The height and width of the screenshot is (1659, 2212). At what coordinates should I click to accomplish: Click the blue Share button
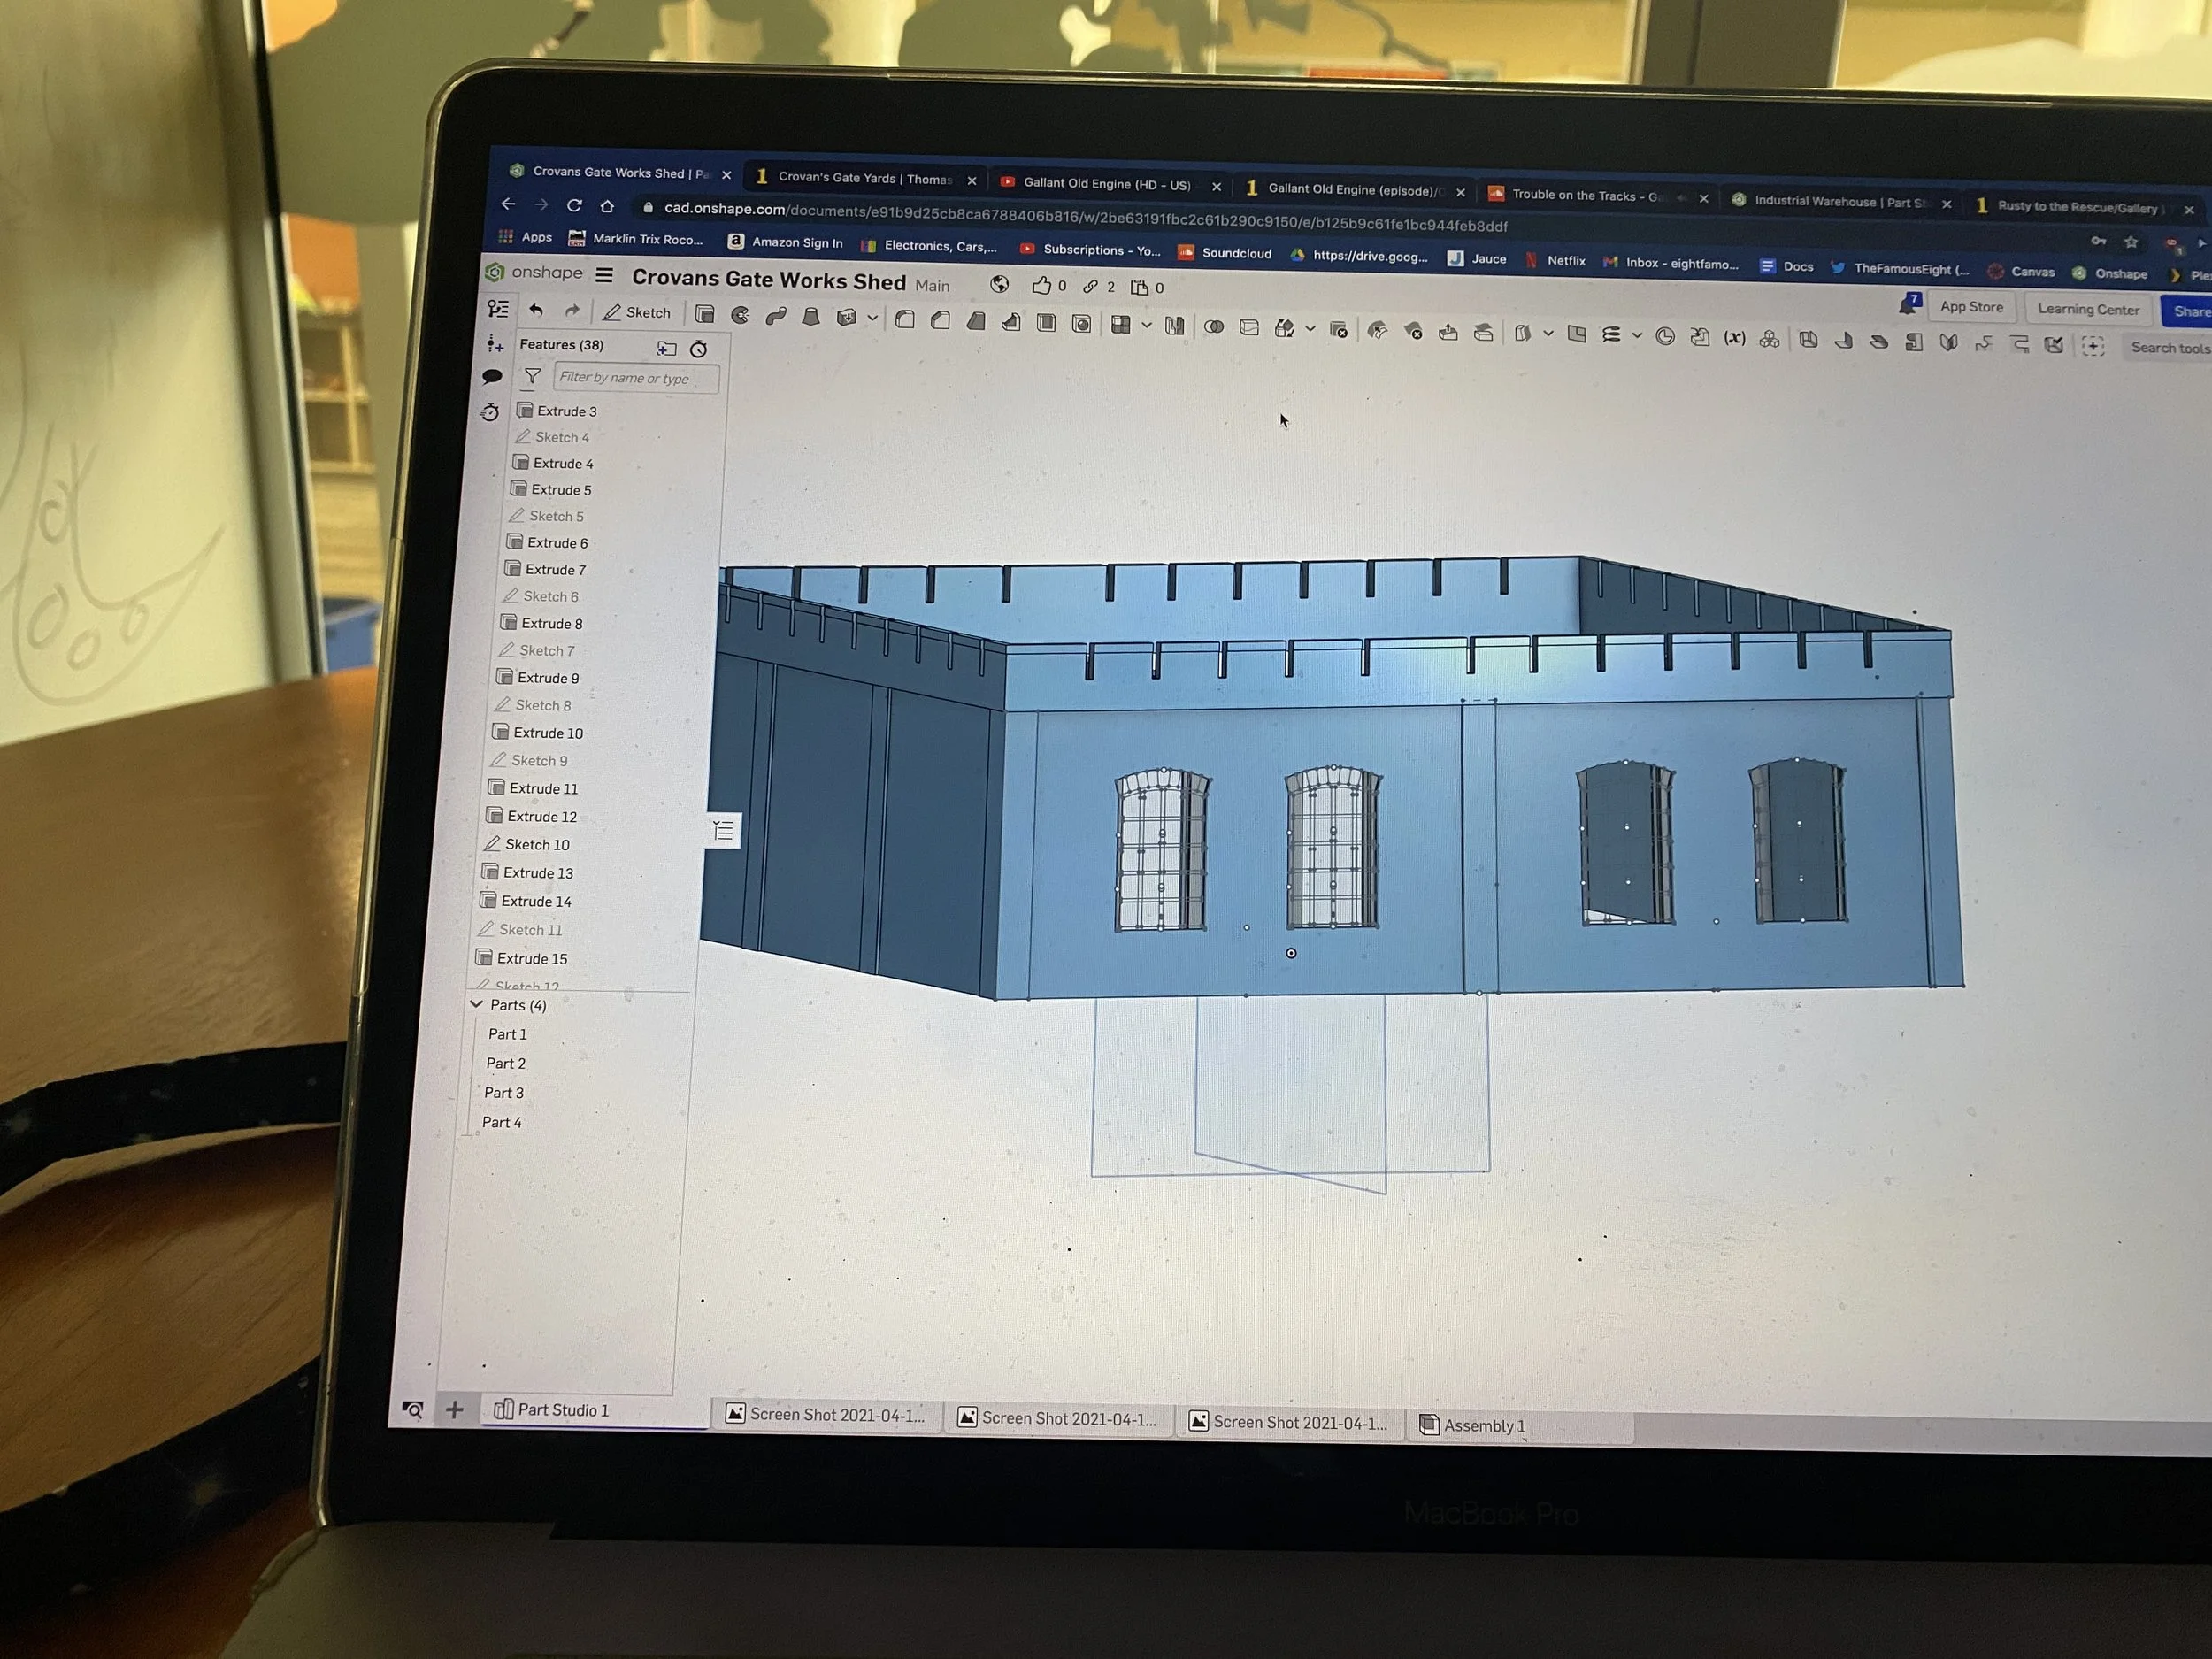pyautogui.click(x=2188, y=311)
